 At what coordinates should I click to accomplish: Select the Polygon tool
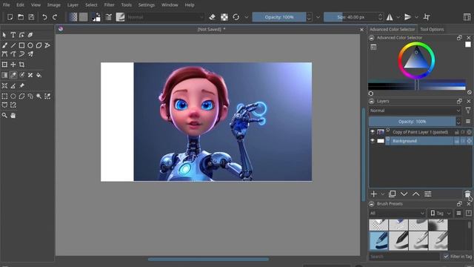(x=39, y=45)
